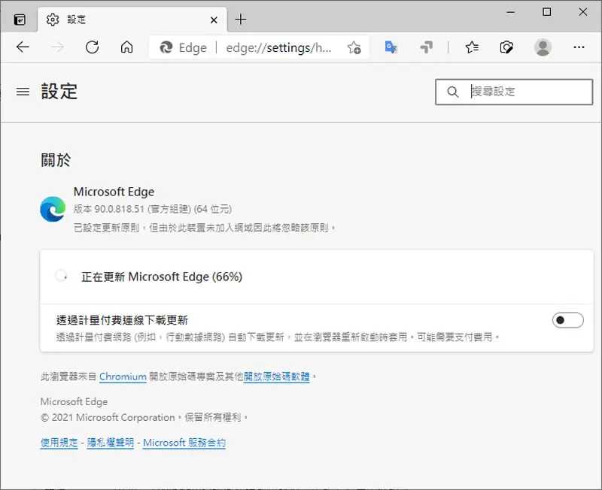
Task: Open the tab actions menu icon
Action: pyautogui.click(x=20, y=20)
